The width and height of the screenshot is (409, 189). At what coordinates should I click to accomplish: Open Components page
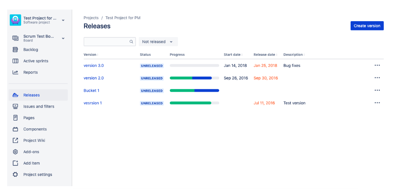tap(38, 129)
